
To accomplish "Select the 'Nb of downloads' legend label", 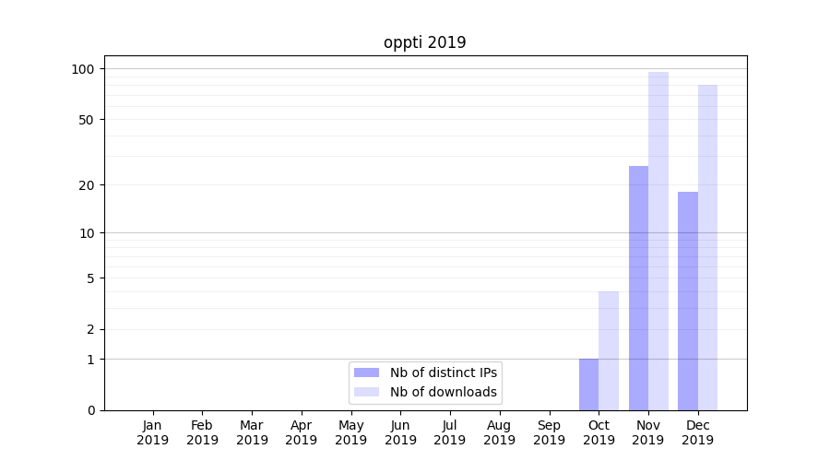I will pyautogui.click(x=444, y=392).
